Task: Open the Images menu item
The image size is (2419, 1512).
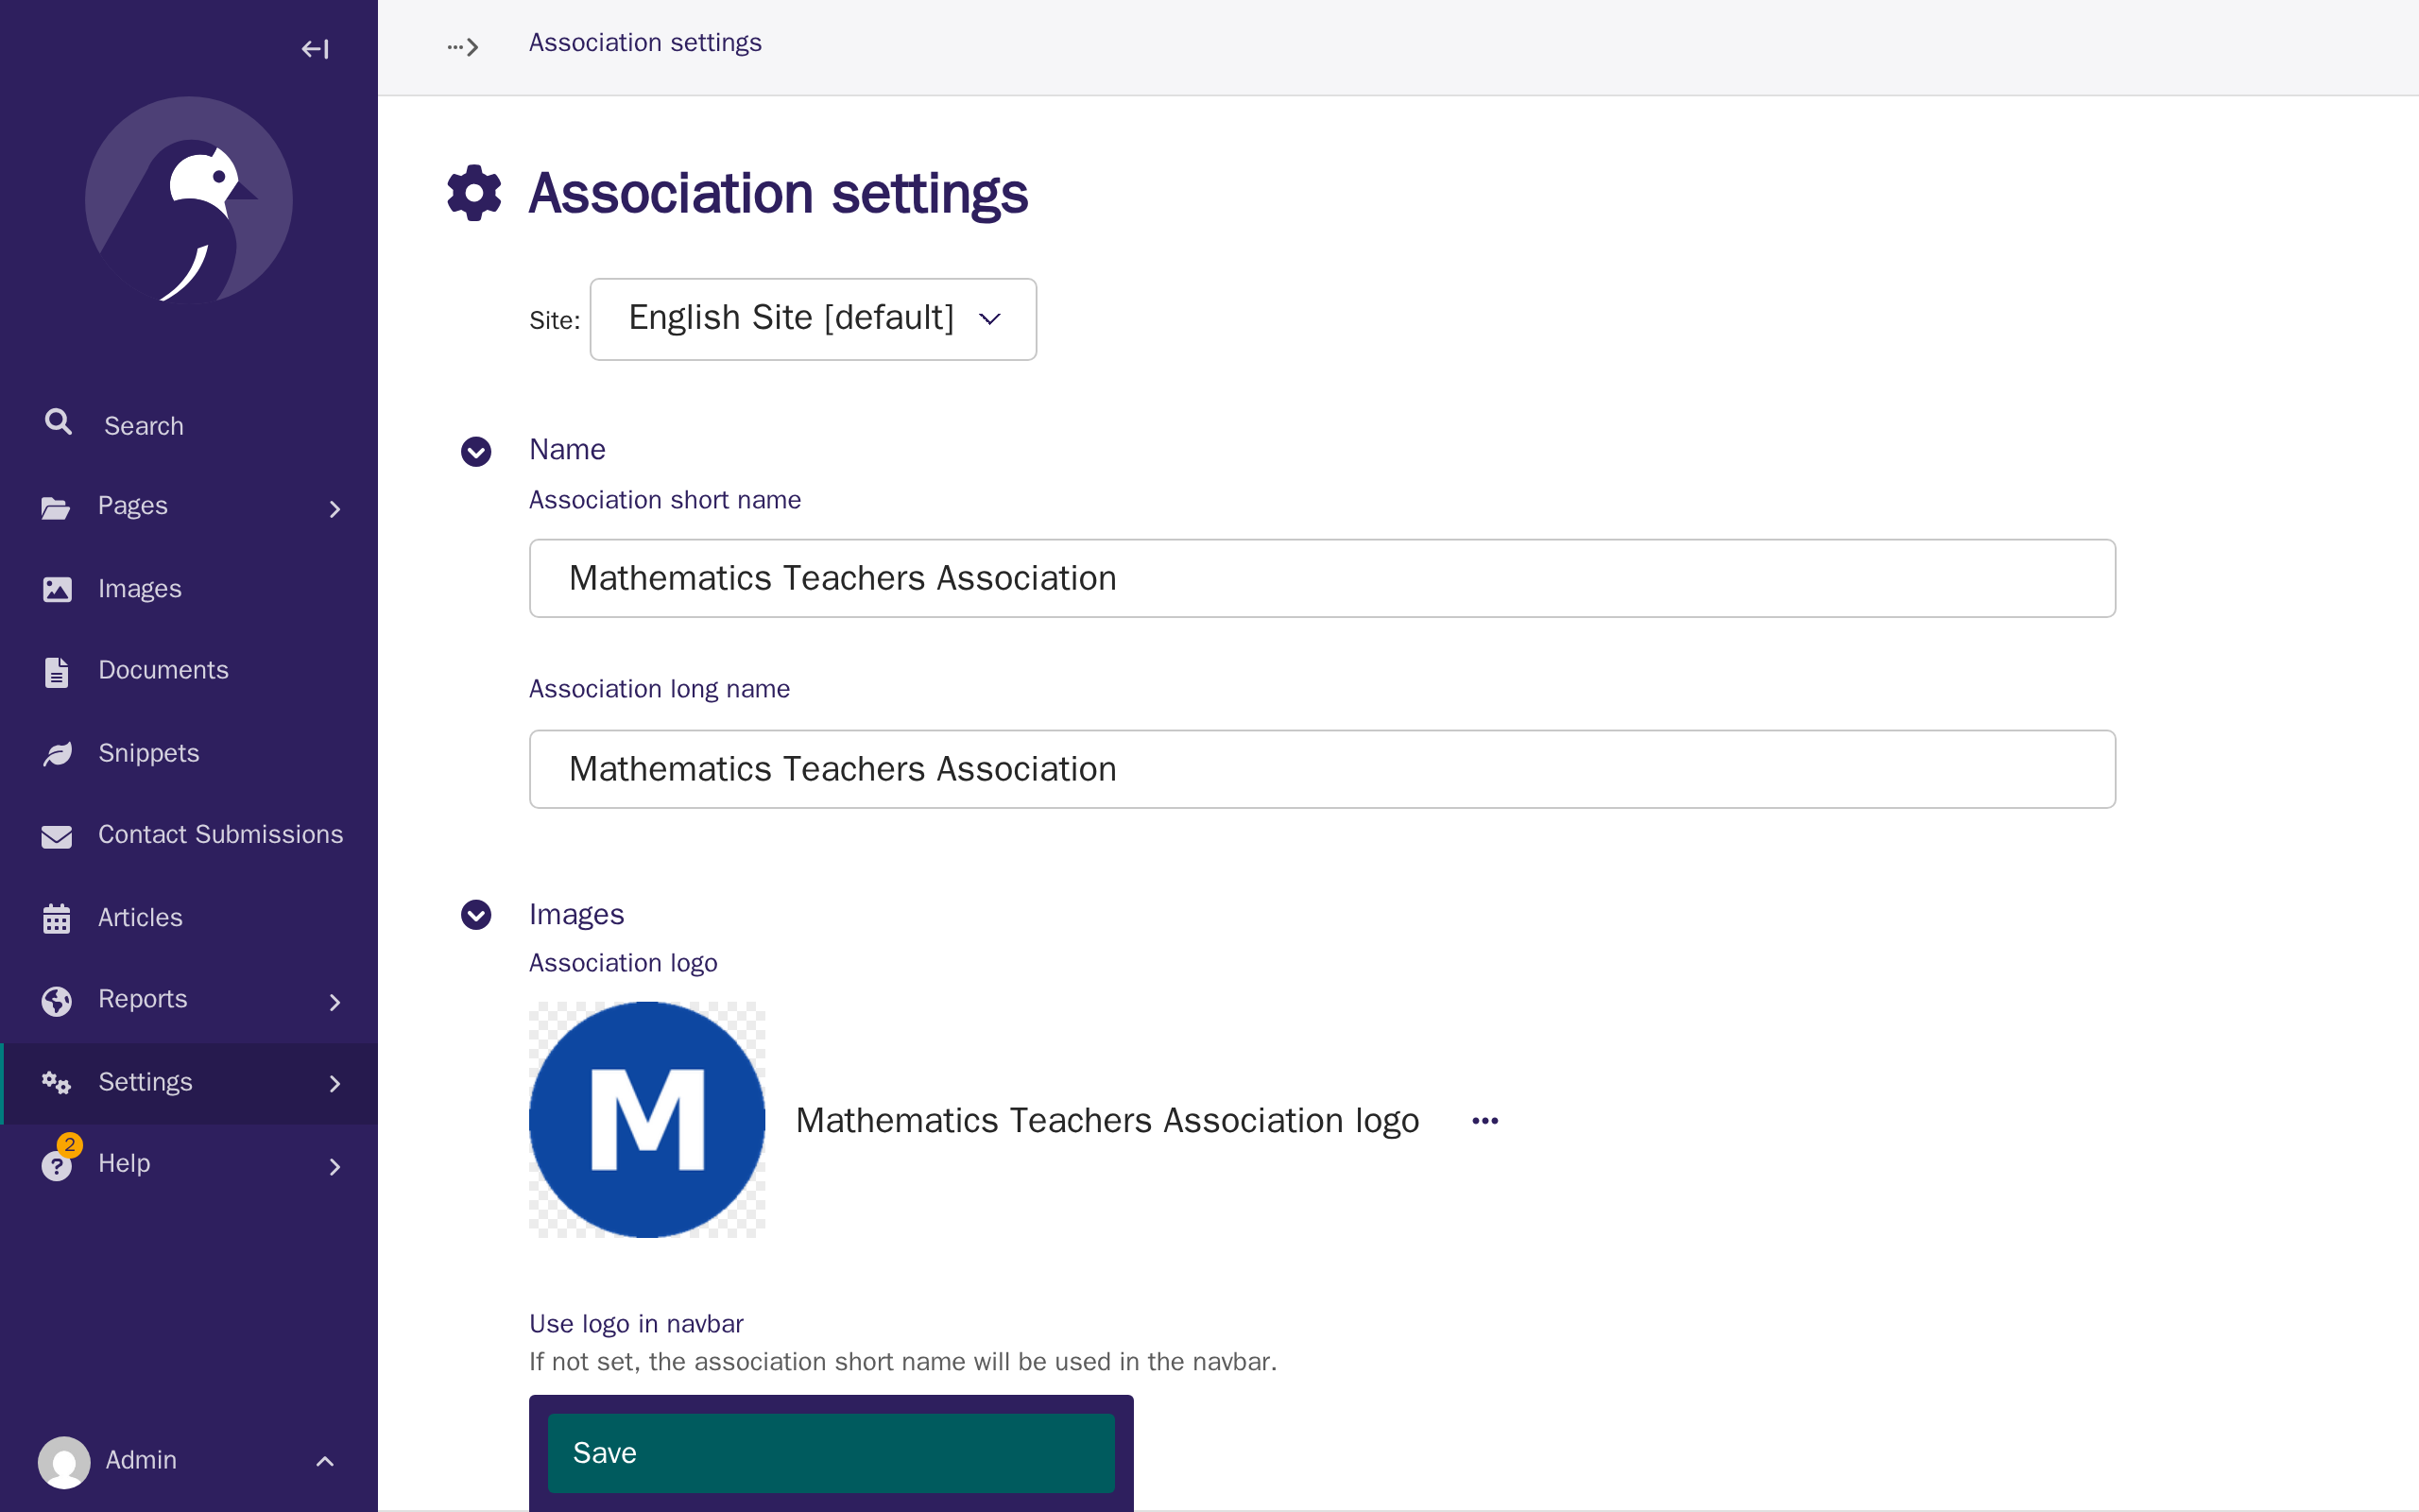Action: pos(189,589)
